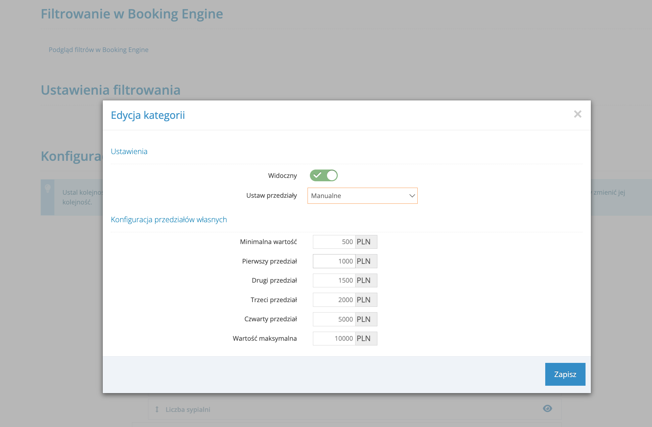Click PLN suffix next to Wartość maksymalna

pos(366,338)
